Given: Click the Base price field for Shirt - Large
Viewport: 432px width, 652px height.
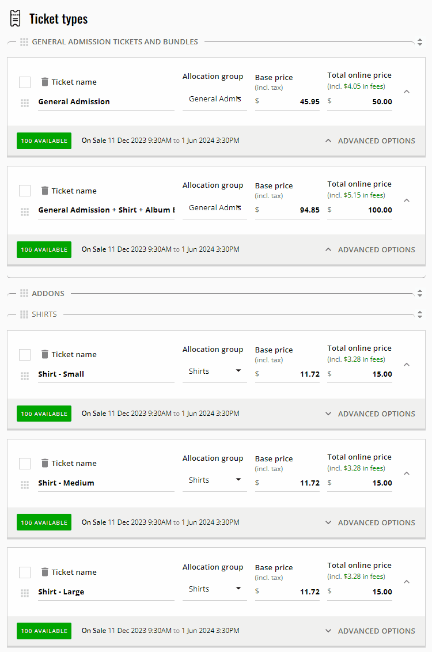Looking at the screenshot, I should coord(287,592).
